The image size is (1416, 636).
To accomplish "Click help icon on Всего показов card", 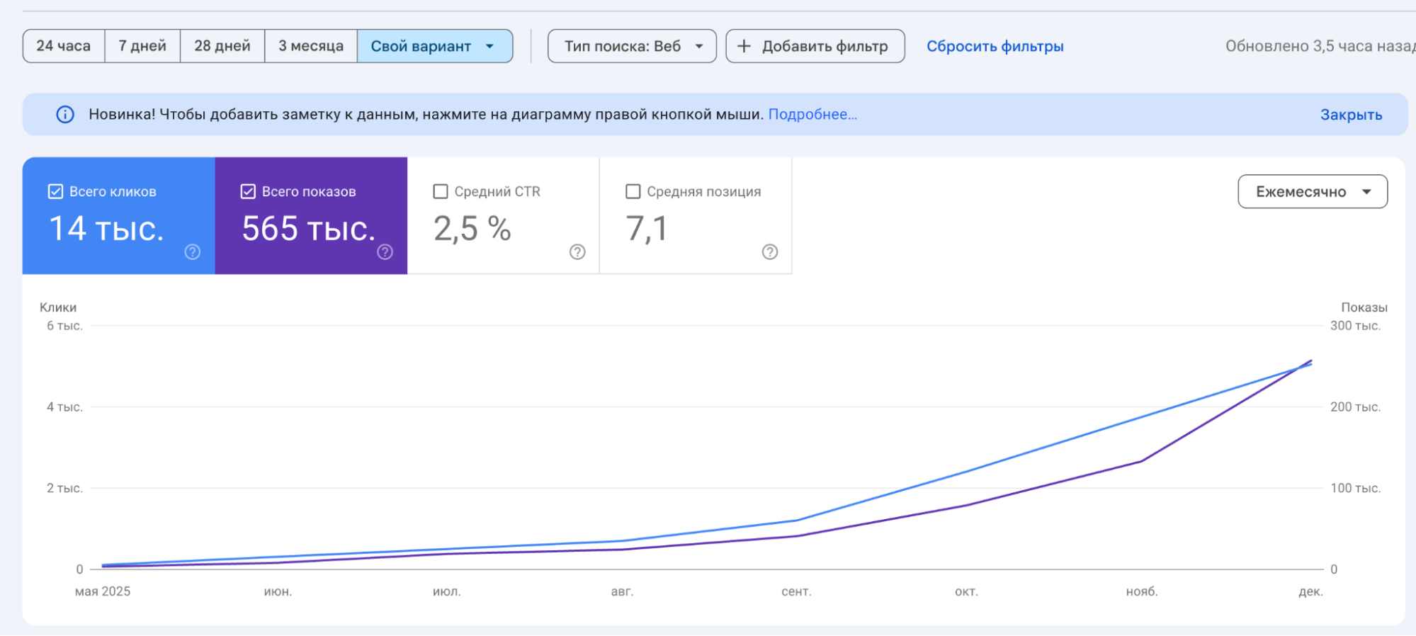I will (x=385, y=252).
